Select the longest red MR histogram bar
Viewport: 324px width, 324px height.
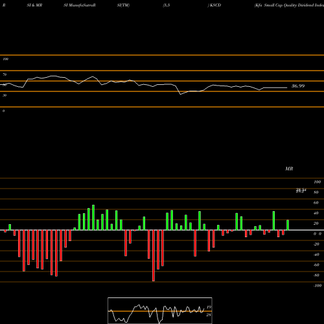coord(154,255)
